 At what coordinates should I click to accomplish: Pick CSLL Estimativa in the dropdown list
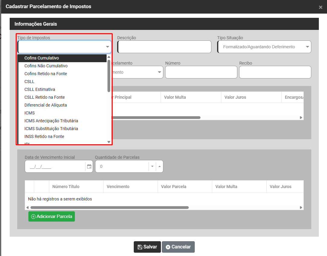click(40, 89)
